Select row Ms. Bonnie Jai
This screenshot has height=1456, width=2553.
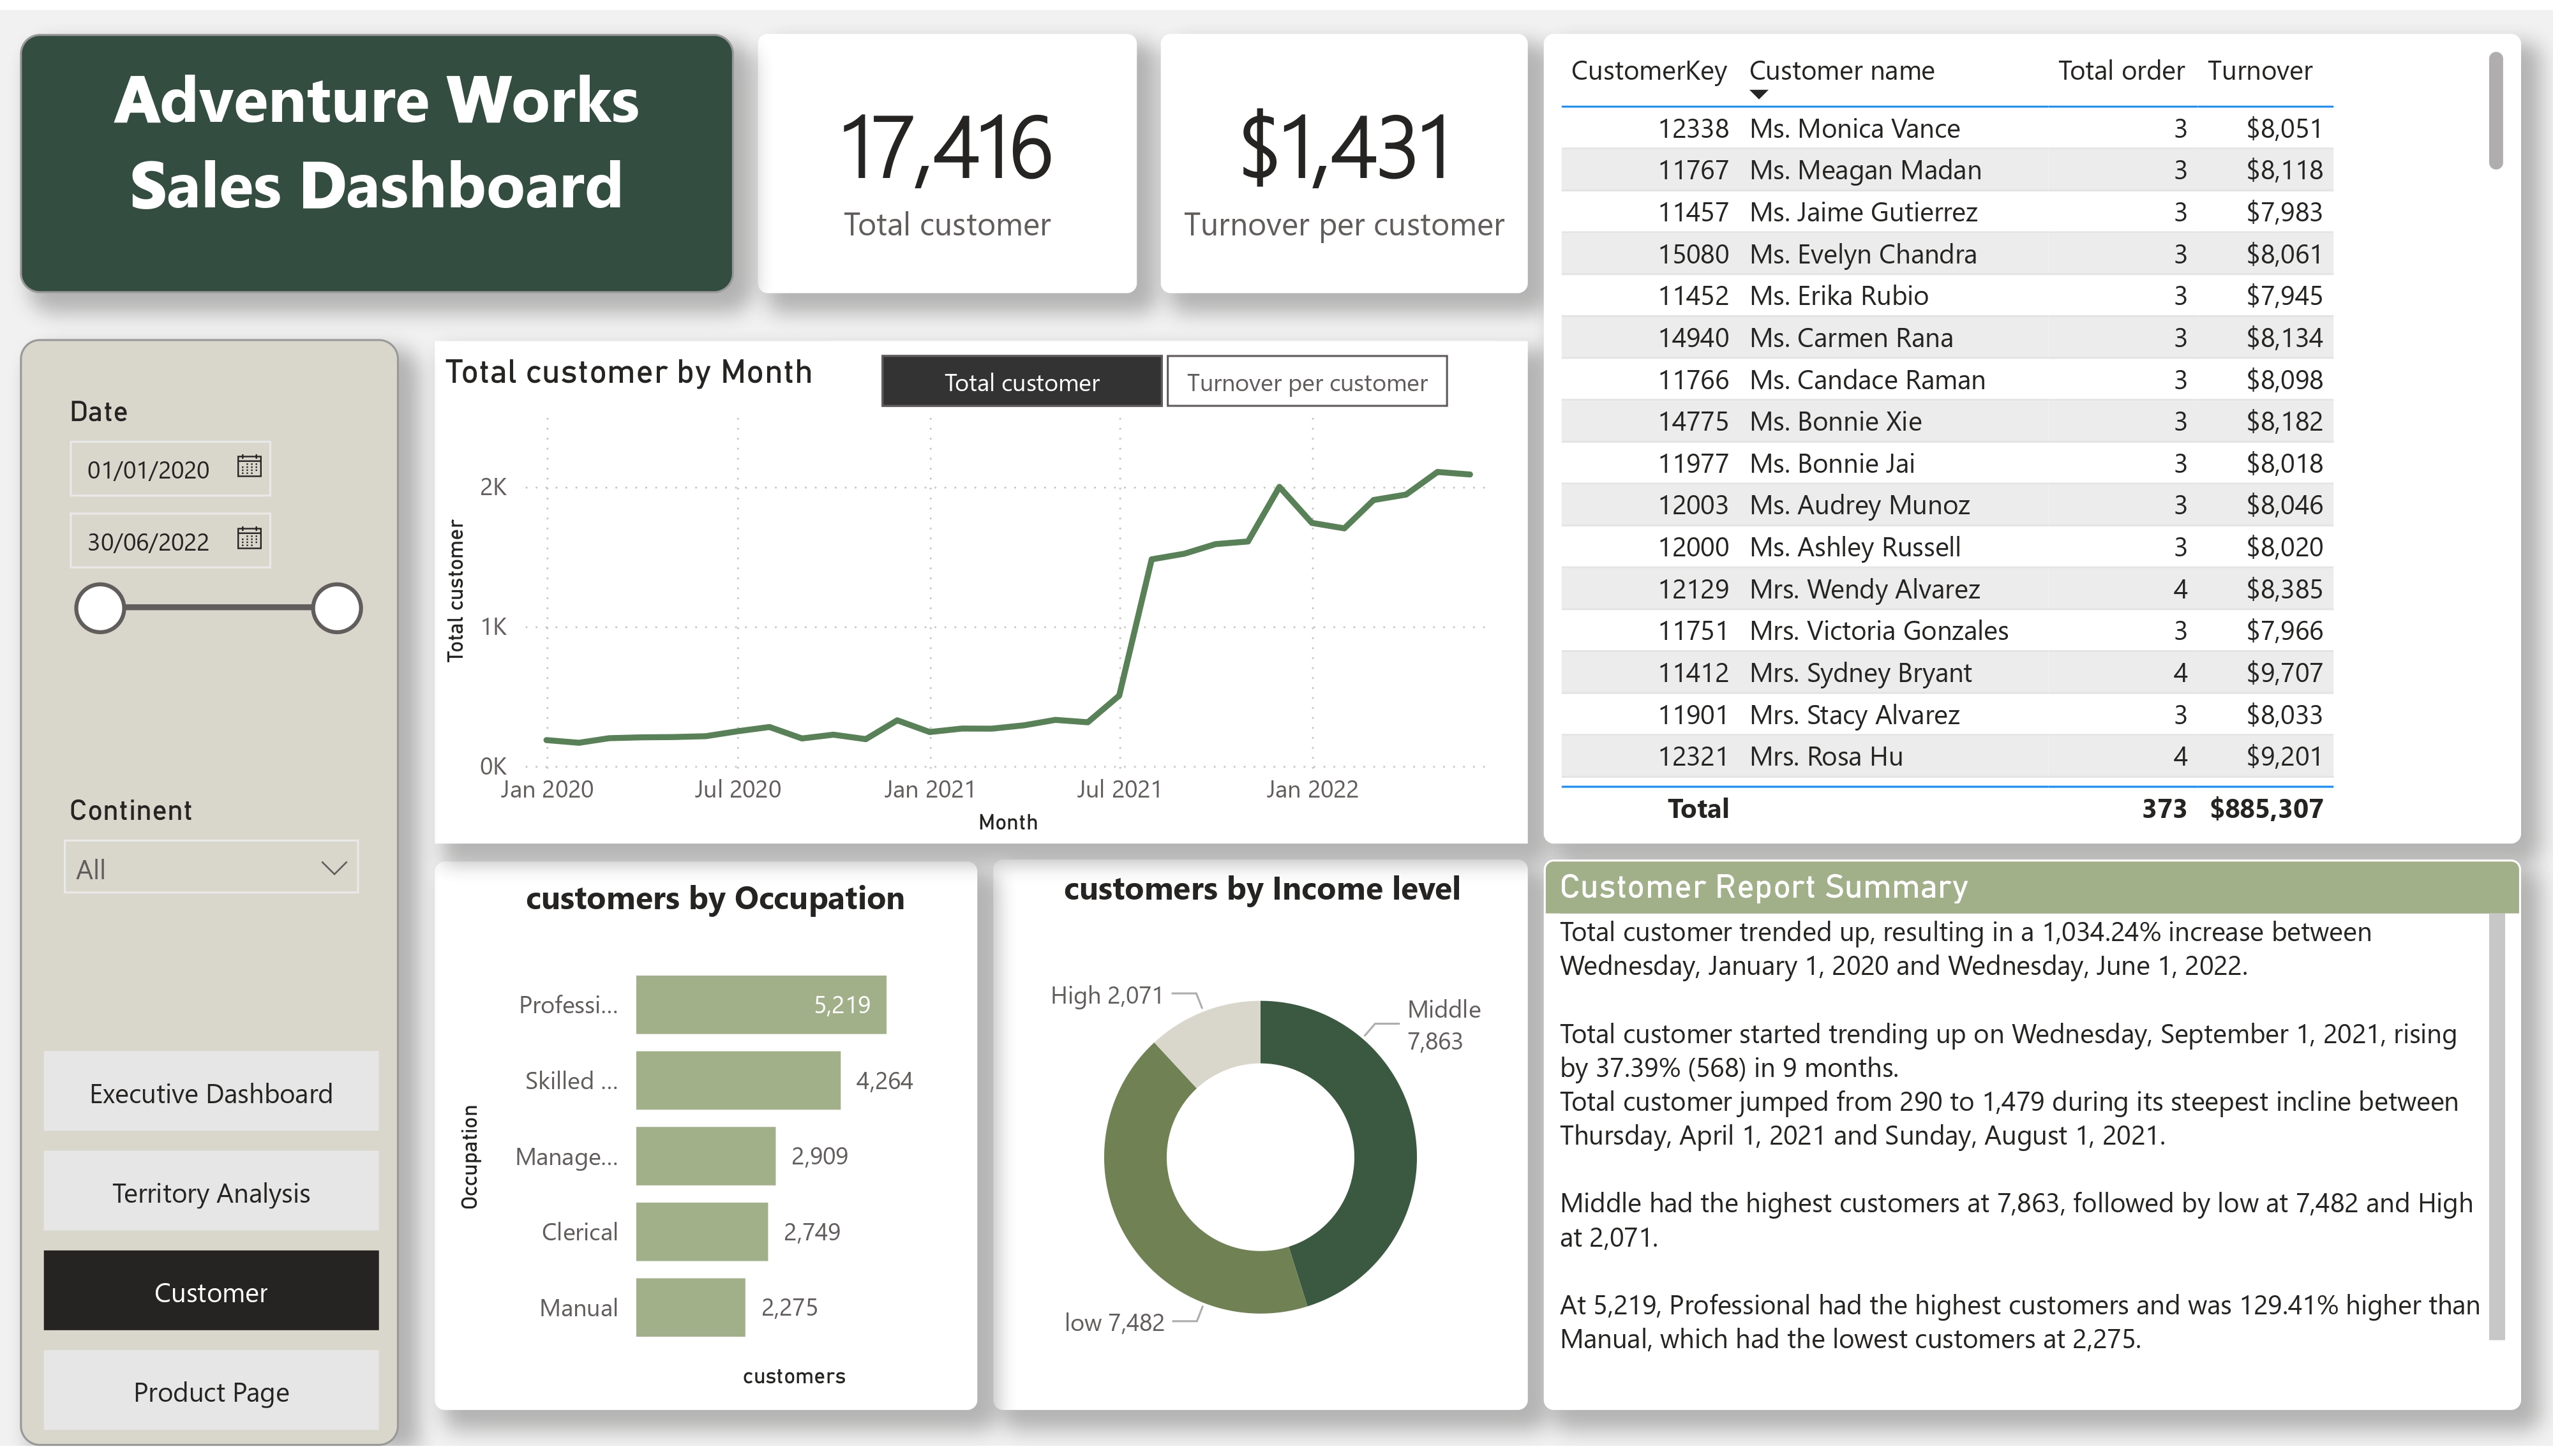(1946, 463)
